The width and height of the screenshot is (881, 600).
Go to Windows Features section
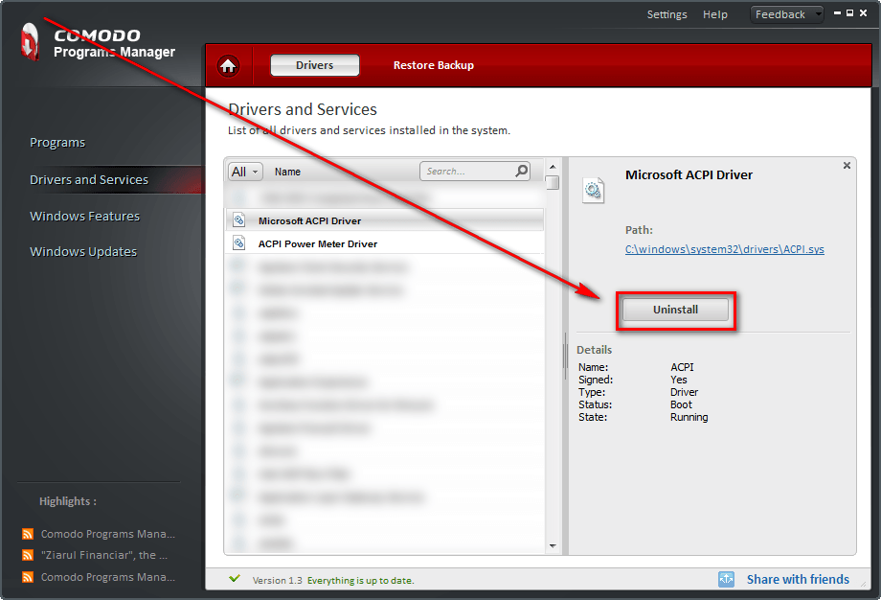[x=84, y=216]
